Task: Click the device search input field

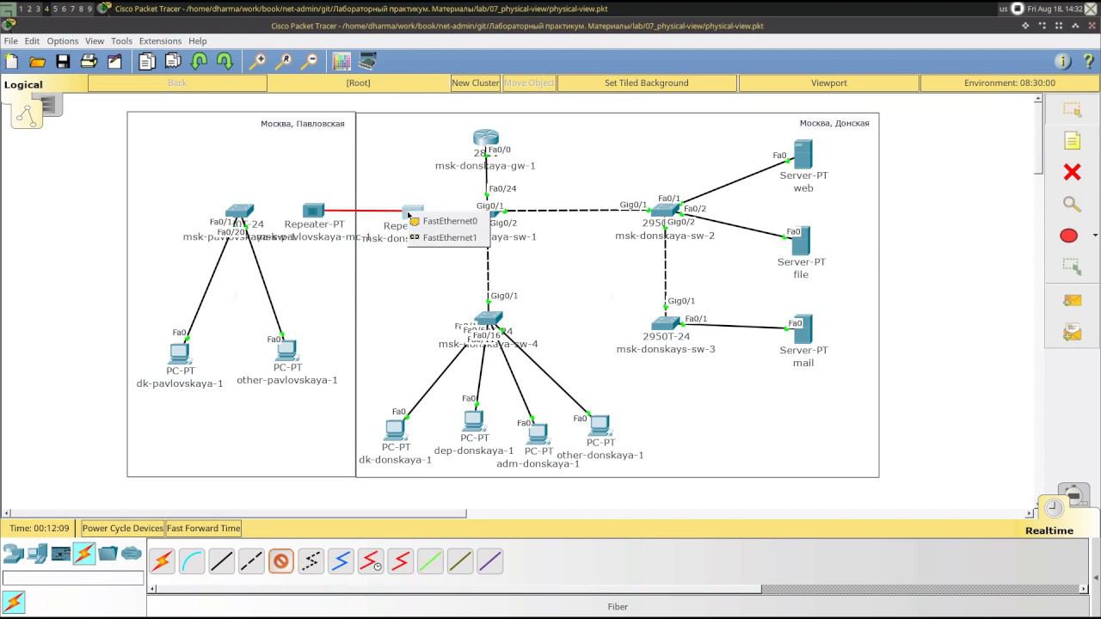Action: point(73,578)
